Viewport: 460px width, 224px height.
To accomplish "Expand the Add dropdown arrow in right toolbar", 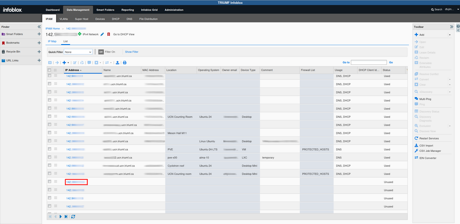I will point(449,34).
